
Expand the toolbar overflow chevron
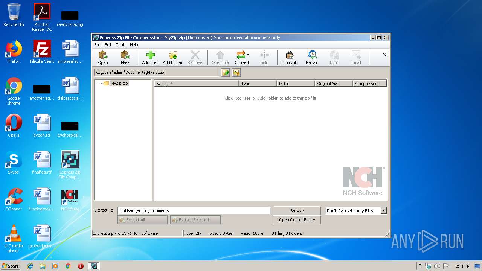[384, 55]
